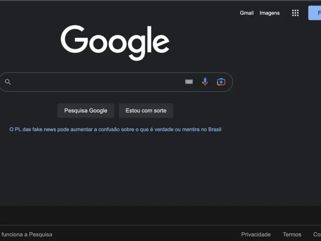
Task: Click the magnifying glass search icon
Action: [x=8, y=82]
